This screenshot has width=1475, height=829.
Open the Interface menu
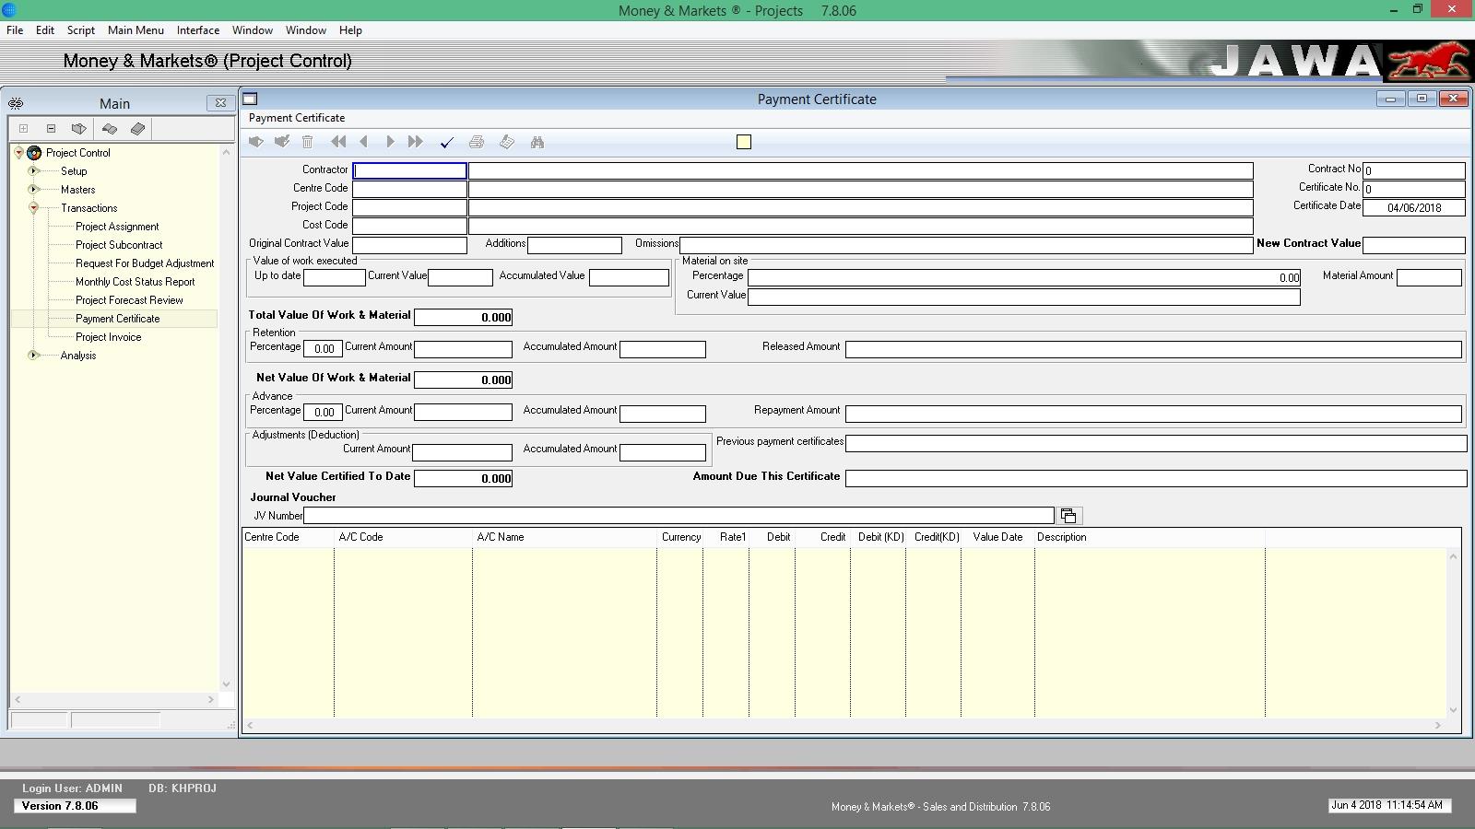pos(198,30)
